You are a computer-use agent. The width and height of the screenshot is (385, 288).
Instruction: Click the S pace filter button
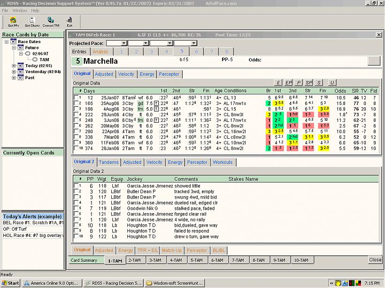319,82
